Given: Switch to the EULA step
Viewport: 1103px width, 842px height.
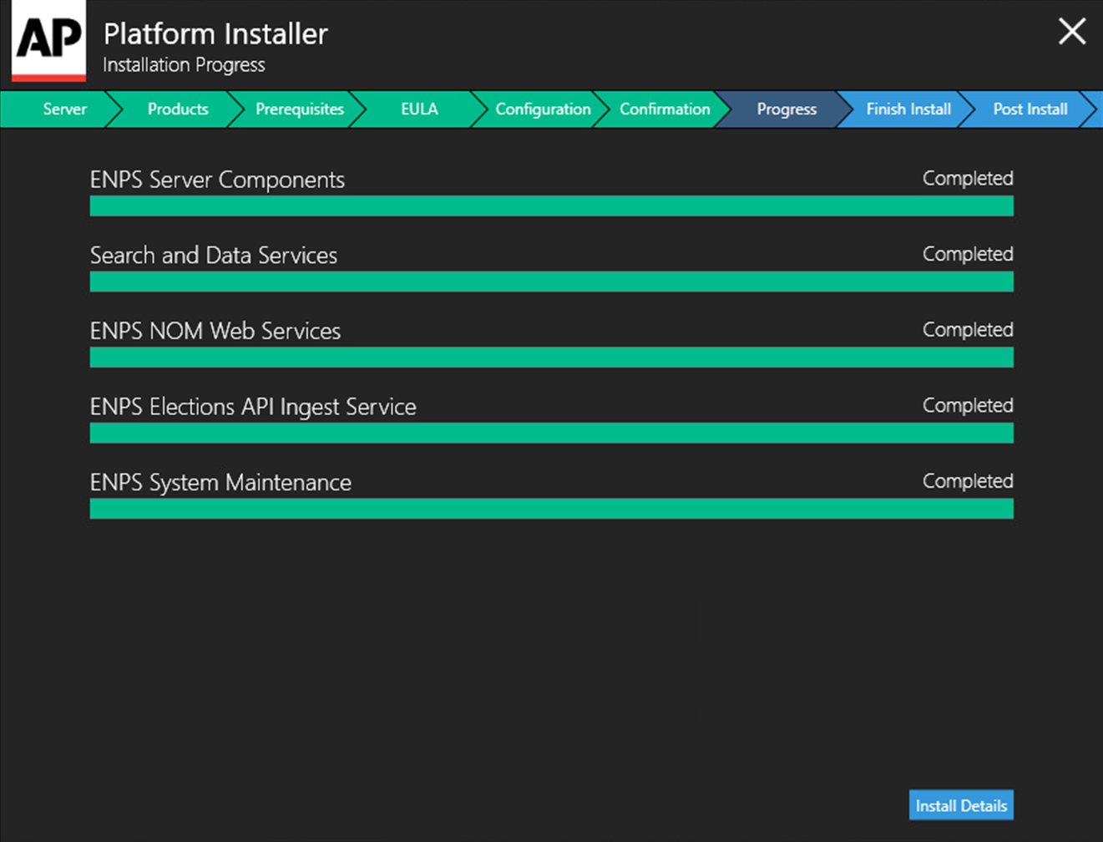Looking at the screenshot, I should point(419,109).
